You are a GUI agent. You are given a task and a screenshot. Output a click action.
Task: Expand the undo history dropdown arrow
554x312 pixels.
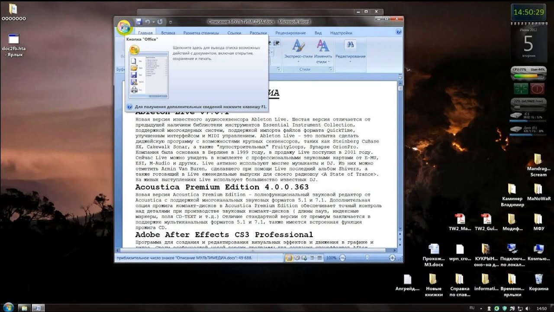[153, 22]
